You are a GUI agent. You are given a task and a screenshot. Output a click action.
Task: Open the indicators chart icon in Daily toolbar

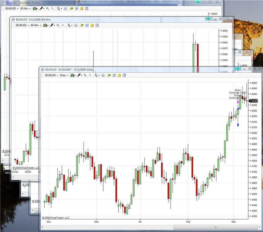(114, 75)
